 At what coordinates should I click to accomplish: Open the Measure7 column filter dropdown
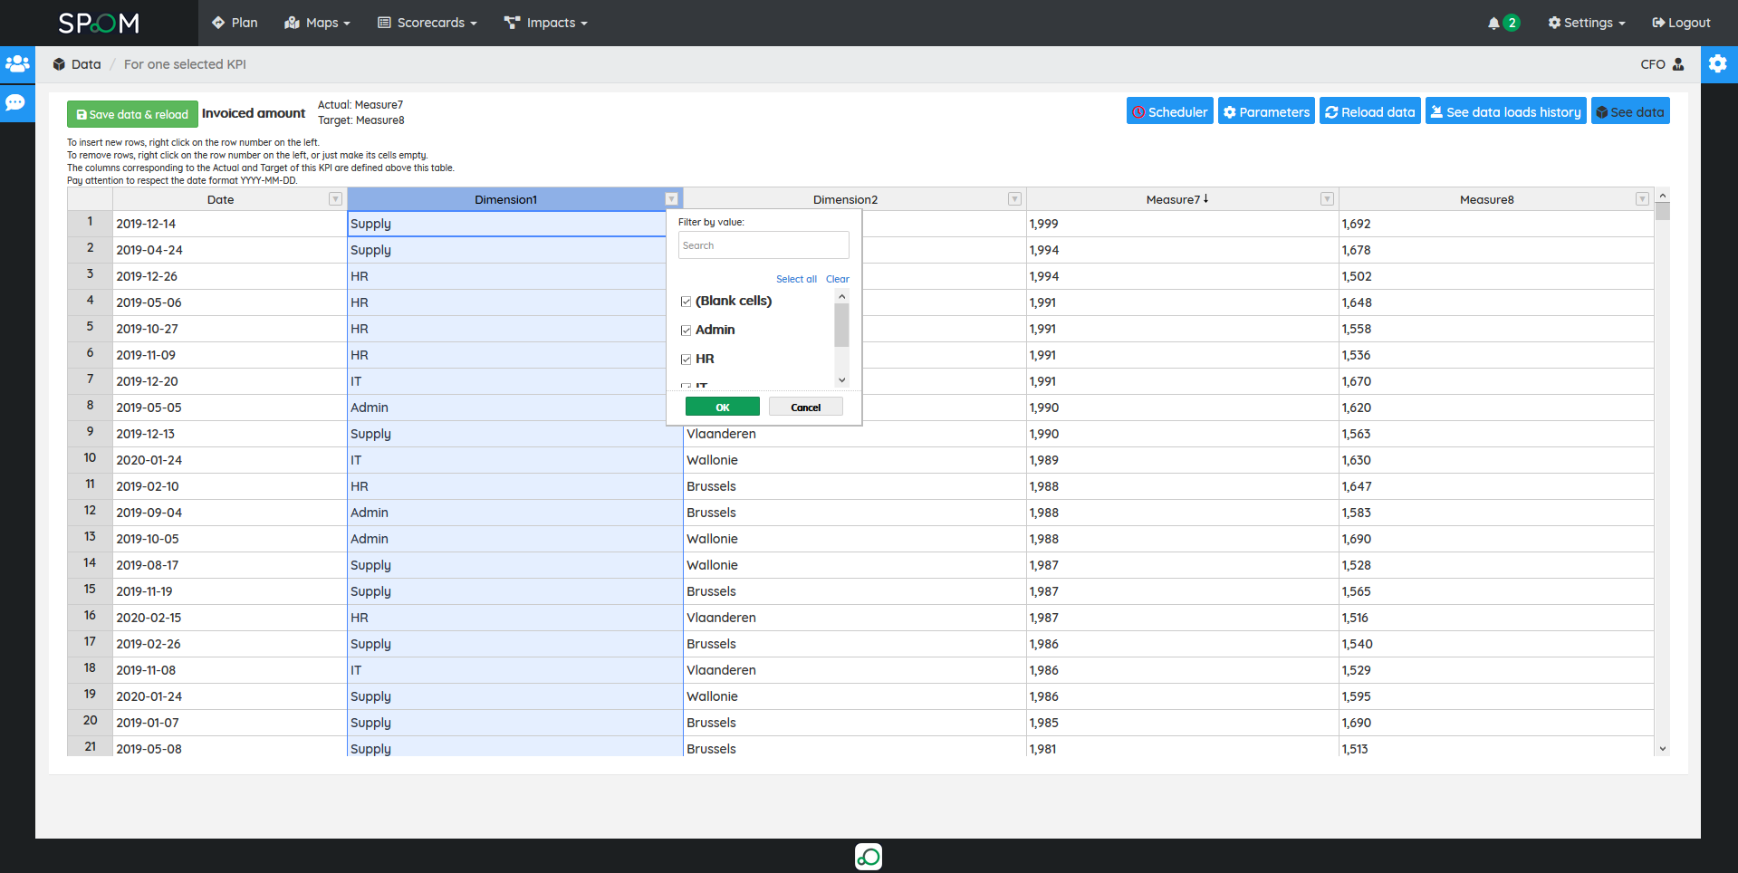tap(1326, 199)
